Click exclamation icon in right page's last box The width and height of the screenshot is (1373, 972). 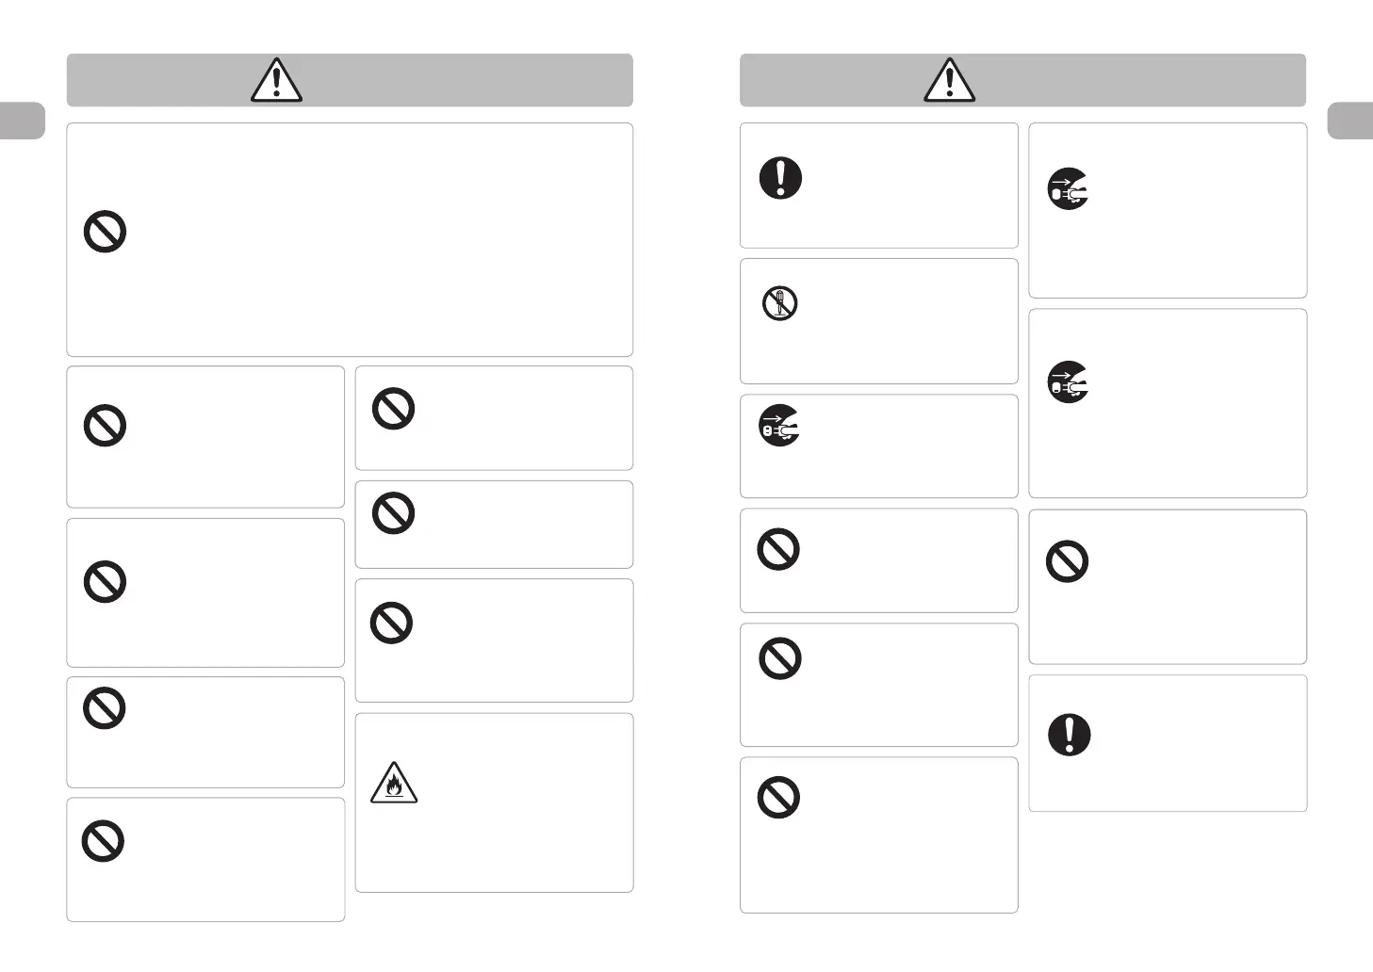(1069, 734)
